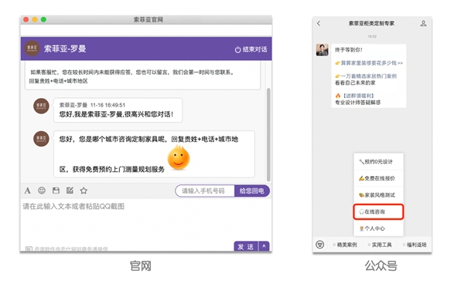Open the emoji smiley picker
Viewport: 464px width, 284px height.
42,191
